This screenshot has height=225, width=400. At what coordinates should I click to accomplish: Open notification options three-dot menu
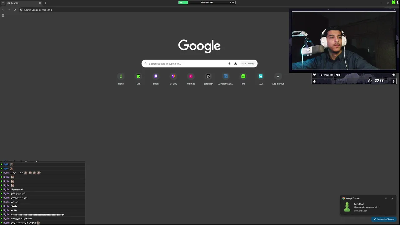click(x=386, y=198)
